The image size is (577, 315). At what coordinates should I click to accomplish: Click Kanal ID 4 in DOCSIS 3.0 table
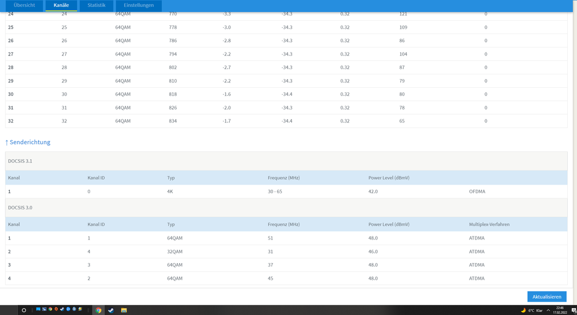(89, 252)
